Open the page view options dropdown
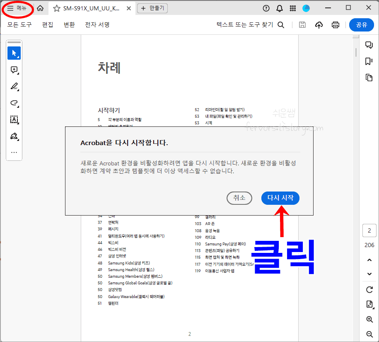379x342 pixels. click(x=369, y=304)
